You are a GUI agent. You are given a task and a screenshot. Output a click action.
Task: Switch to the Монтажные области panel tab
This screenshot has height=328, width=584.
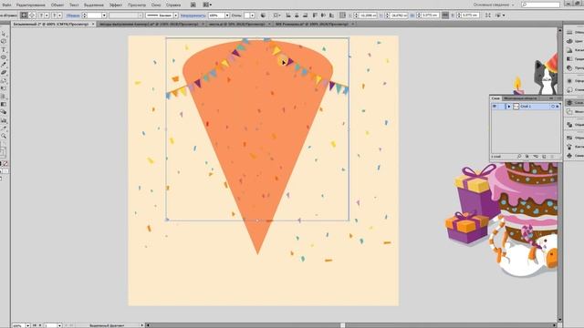520,98
